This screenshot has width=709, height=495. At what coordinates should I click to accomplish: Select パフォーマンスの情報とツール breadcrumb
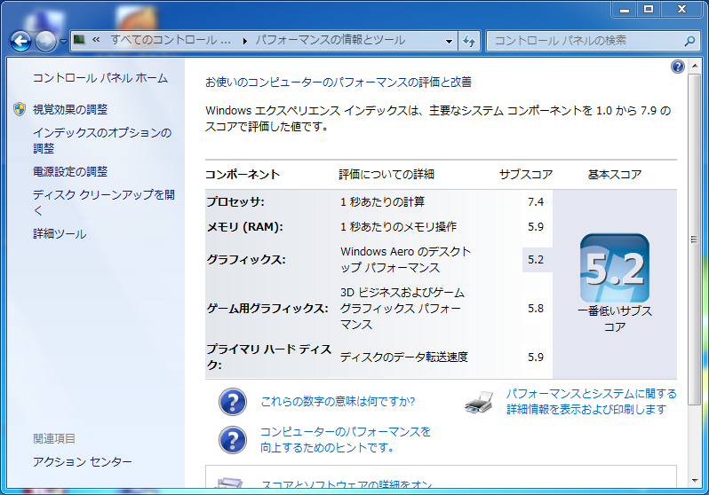point(331,40)
